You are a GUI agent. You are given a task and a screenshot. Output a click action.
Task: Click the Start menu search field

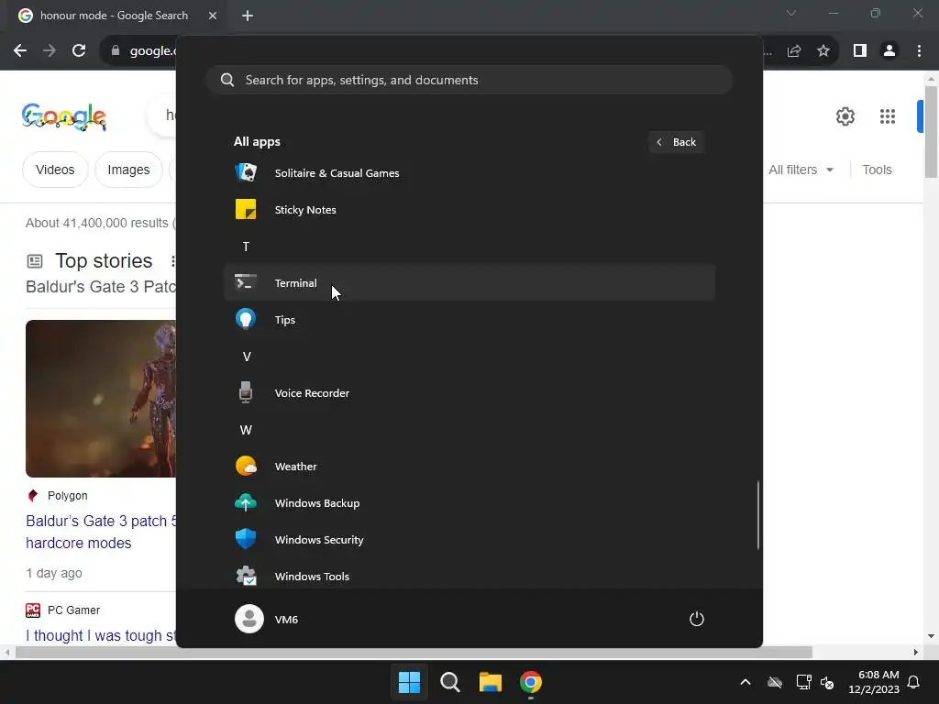[x=469, y=81]
